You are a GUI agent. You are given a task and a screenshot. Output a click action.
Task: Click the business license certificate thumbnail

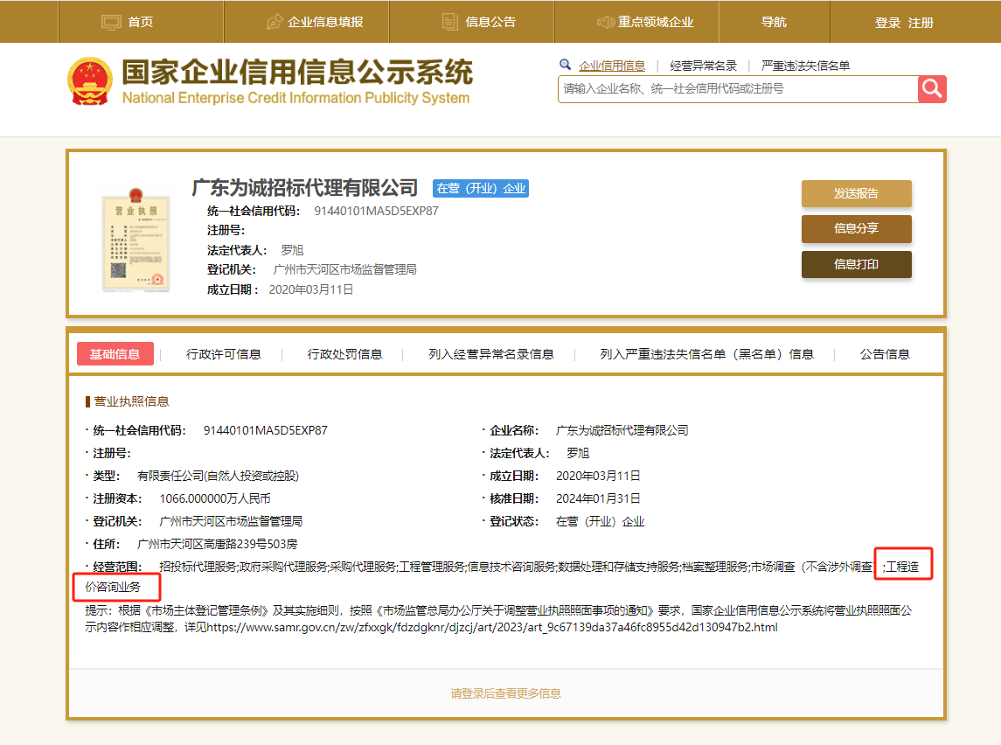coord(136,240)
